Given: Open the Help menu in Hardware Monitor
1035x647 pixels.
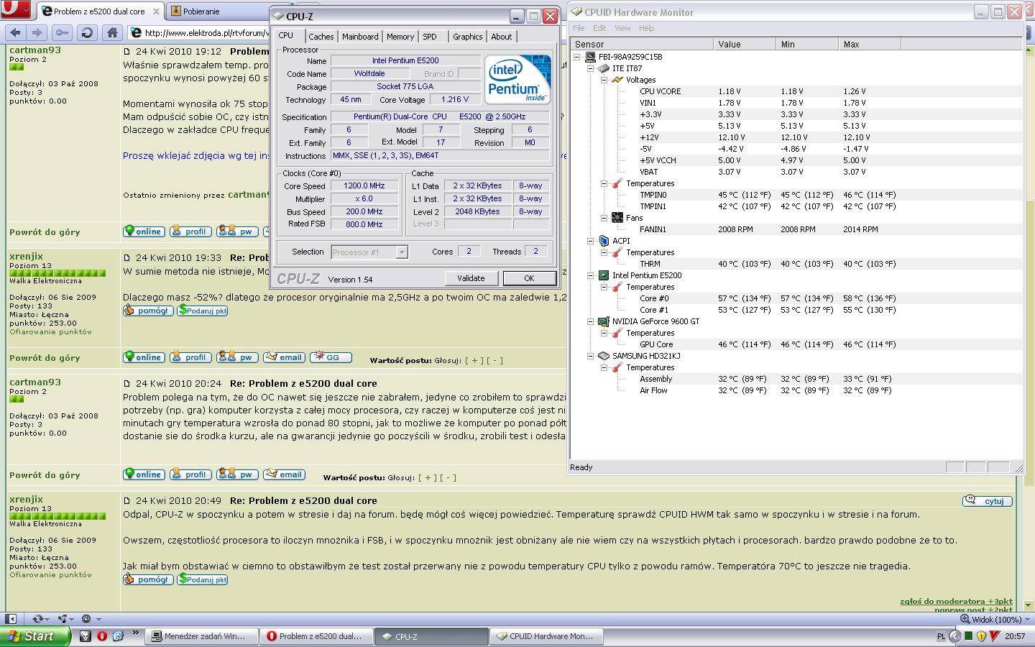Looking at the screenshot, I should click(x=647, y=28).
